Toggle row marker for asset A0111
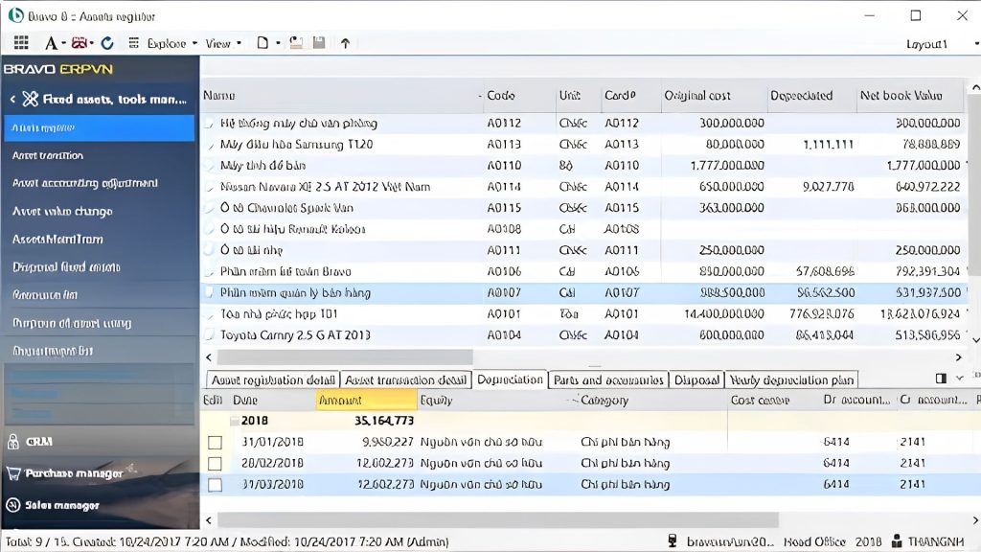The image size is (981, 552). (210, 250)
